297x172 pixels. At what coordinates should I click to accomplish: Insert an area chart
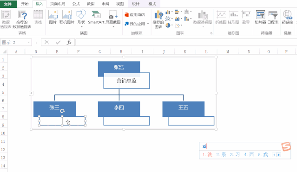177,19
